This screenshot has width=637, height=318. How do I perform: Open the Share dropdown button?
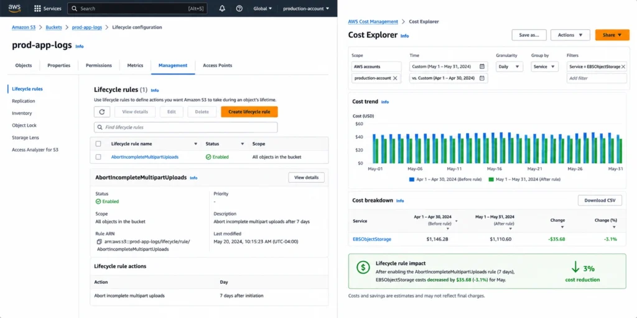tap(612, 35)
